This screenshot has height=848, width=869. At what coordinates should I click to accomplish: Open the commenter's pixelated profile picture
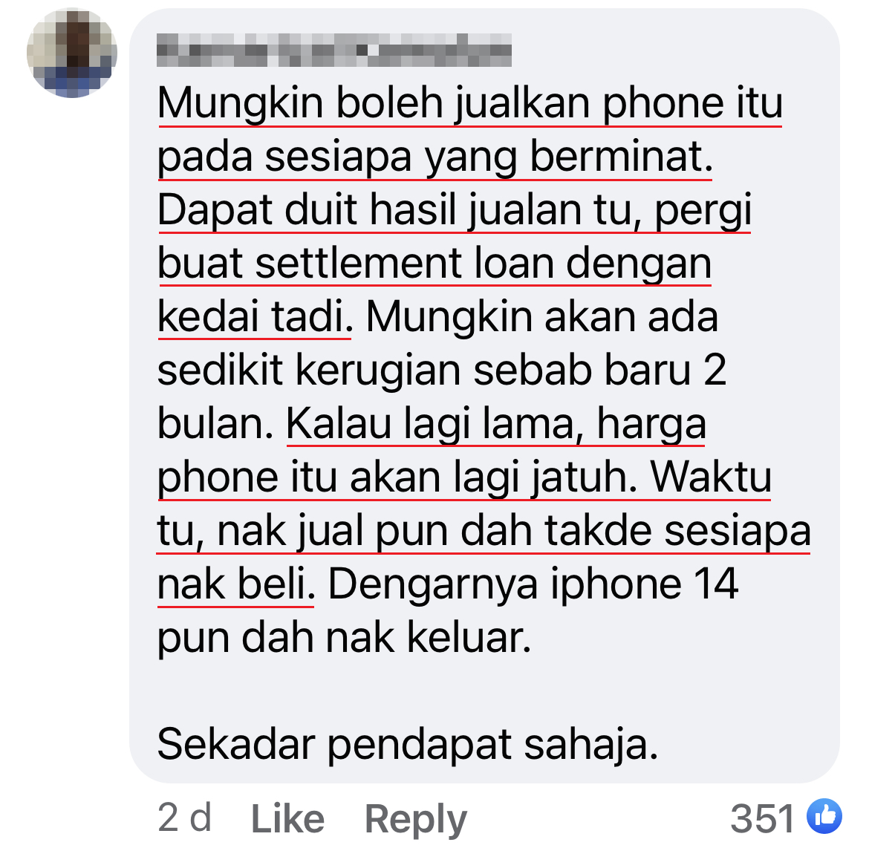(72, 53)
